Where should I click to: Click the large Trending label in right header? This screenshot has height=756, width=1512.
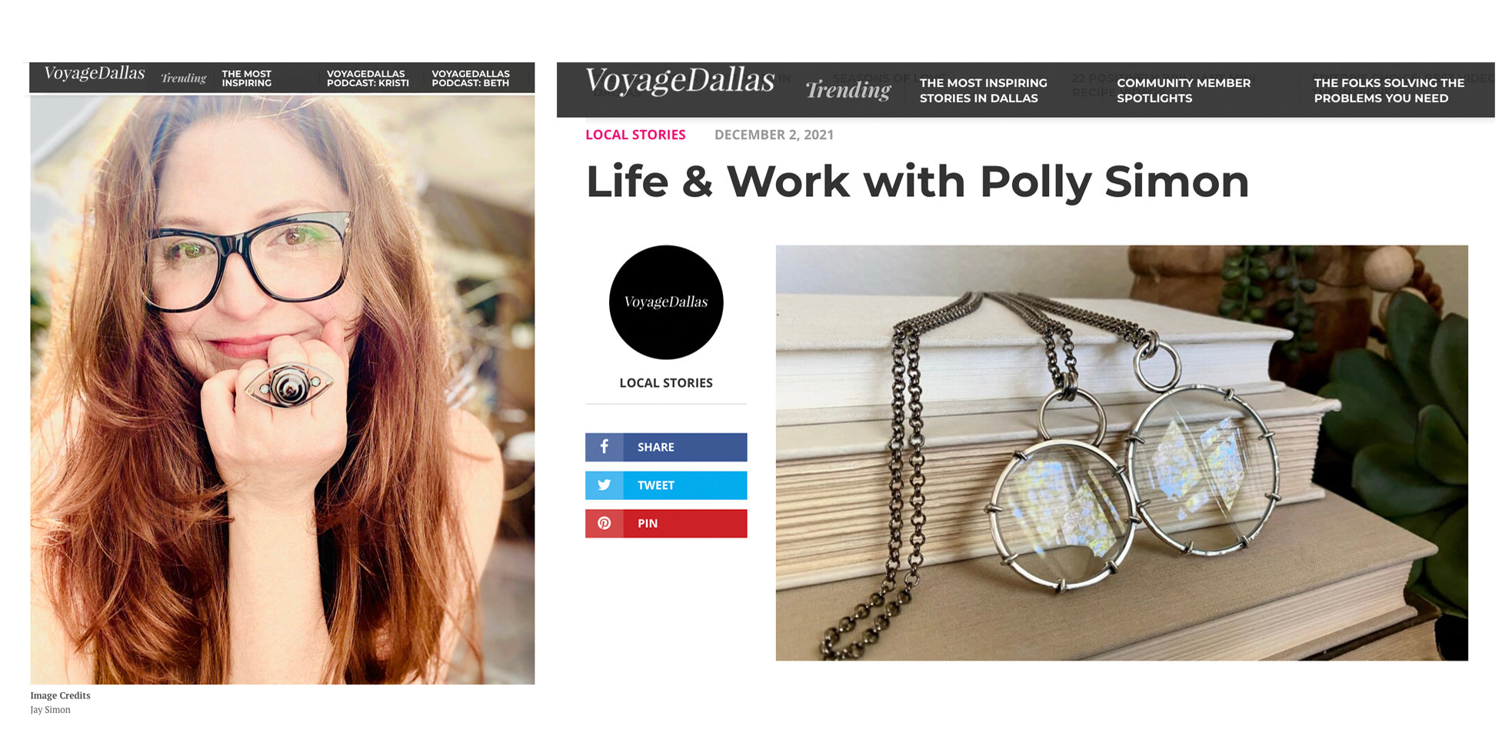[848, 90]
